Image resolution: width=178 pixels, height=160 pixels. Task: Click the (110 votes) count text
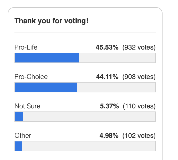coord(139,106)
